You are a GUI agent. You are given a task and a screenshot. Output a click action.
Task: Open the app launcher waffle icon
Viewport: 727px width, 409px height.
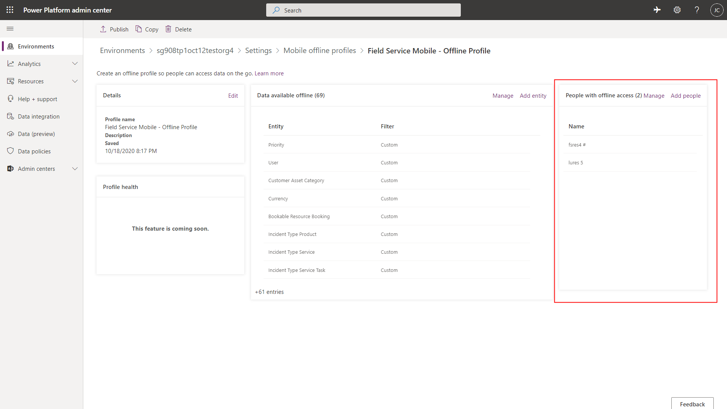(10, 10)
